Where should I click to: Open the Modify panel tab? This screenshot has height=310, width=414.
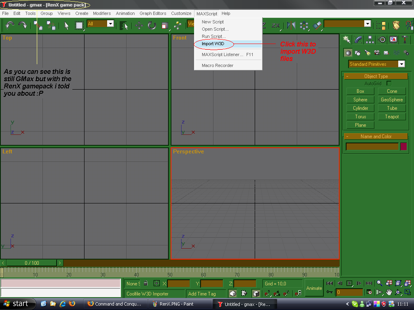359,40
